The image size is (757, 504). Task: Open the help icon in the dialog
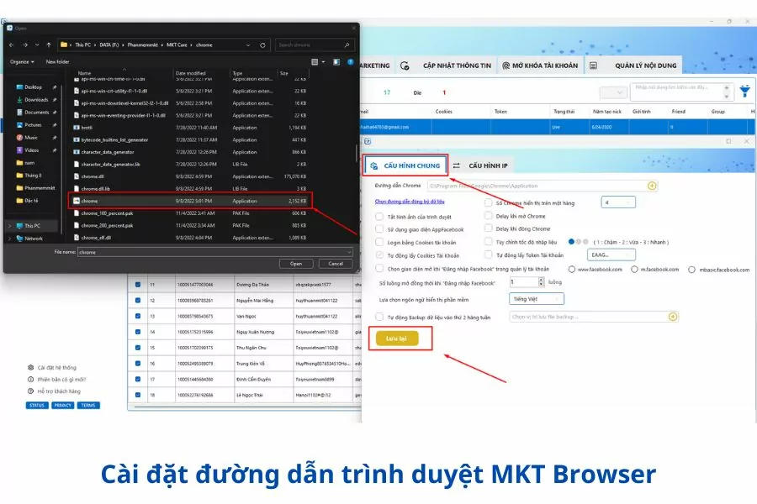click(x=351, y=61)
